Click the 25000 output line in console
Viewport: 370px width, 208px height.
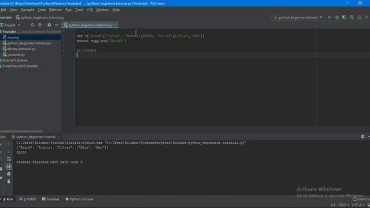[21, 153]
